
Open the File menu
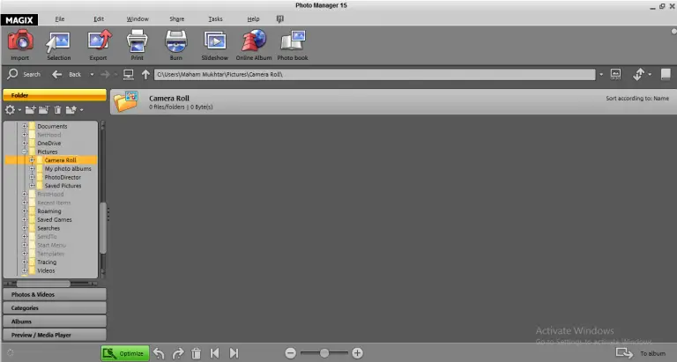pos(60,19)
